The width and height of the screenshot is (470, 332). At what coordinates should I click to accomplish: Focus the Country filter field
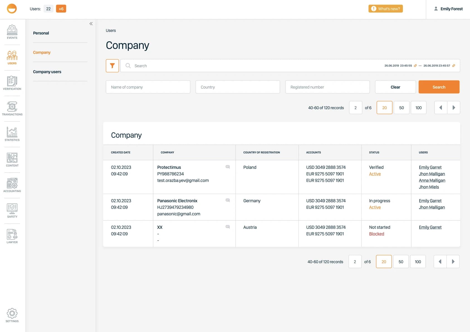pyautogui.click(x=238, y=87)
